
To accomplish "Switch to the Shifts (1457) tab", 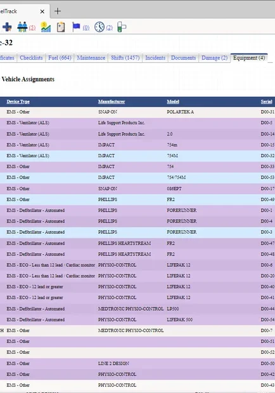I will 125,58.
